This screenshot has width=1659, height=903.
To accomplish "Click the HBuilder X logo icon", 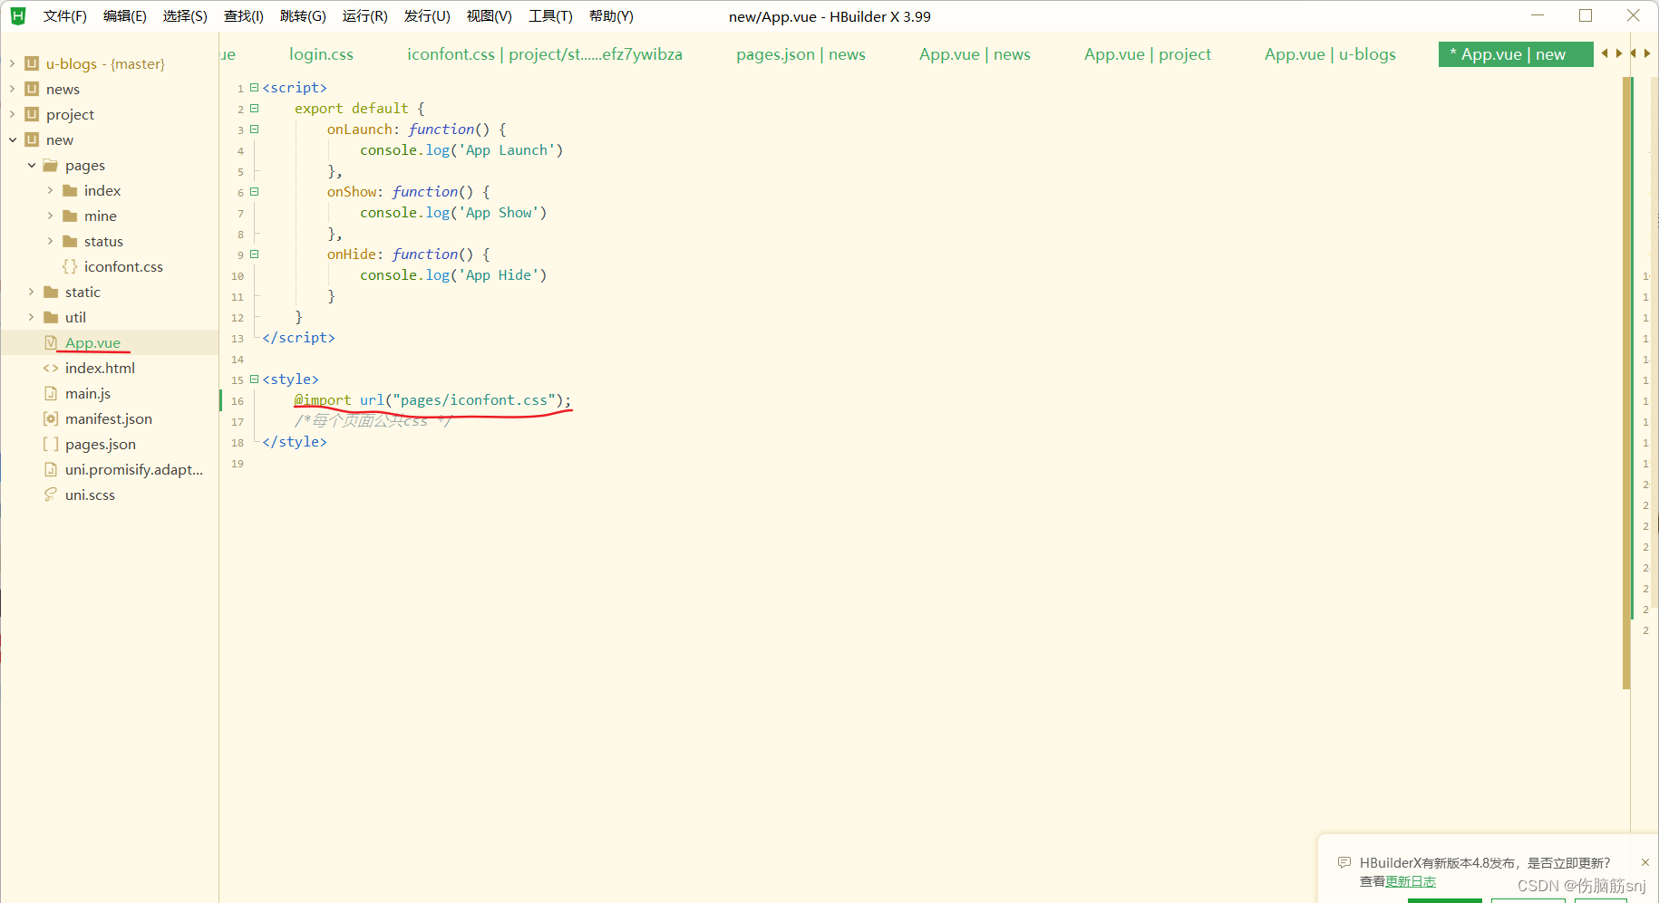I will pos(18,16).
